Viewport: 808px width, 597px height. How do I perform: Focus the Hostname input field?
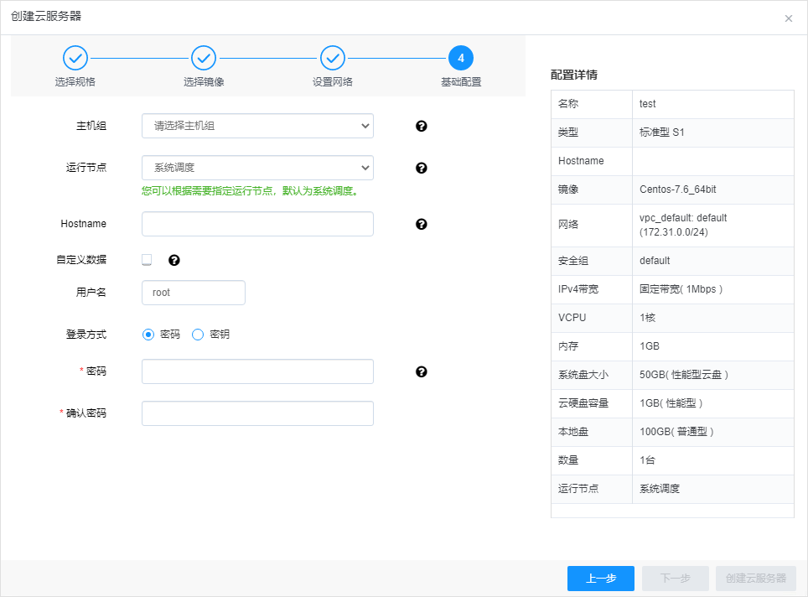(x=257, y=224)
